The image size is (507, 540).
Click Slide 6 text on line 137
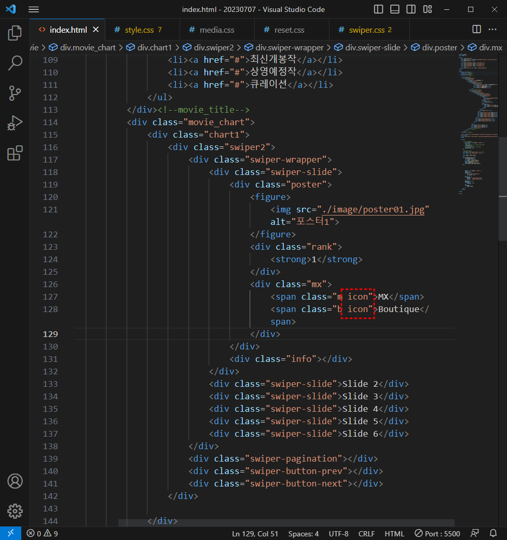(360, 434)
